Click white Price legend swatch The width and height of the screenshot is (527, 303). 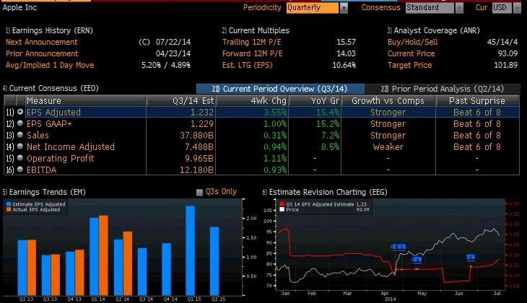pos(282,210)
